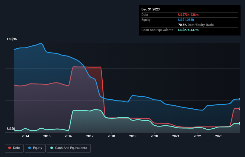Click the 70.8% Debt/Equity Ratio text
The width and height of the screenshot is (245, 157).
coord(196,25)
